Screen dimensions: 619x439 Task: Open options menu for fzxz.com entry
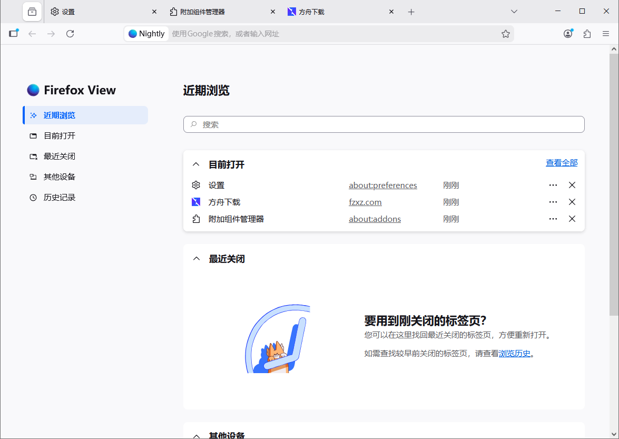553,201
